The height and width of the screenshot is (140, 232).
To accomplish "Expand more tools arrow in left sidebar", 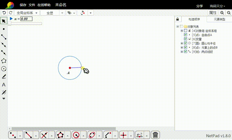I will [4, 99].
